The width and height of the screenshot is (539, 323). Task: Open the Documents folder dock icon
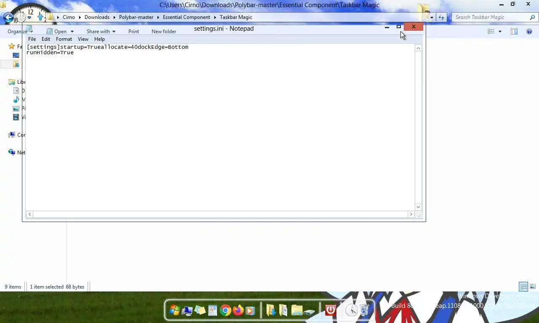coord(283,310)
